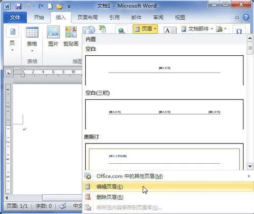Click the text box icon with letter A
Viewport: 254px width, 214px height.
[x=170, y=30]
